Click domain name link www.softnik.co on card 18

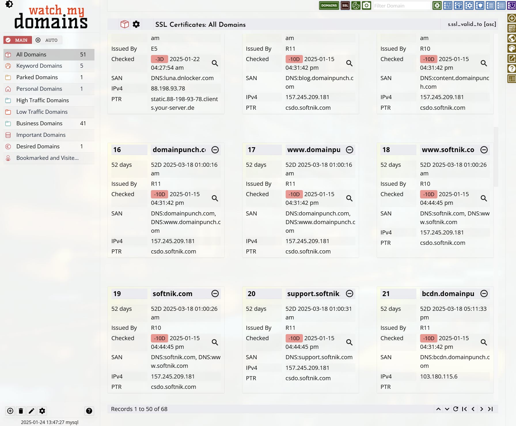tap(448, 150)
